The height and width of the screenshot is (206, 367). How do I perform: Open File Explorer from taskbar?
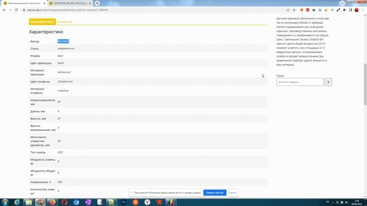pyautogui.click(x=29, y=202)
